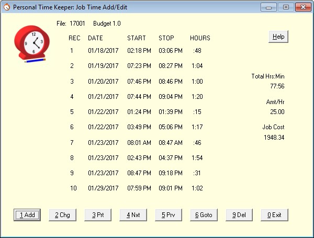
Task: Select date 01/18/2017 in record 1
Action: click(103, 51)
